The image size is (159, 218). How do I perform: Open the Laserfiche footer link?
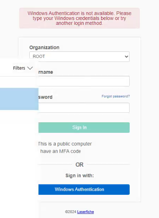86,212
